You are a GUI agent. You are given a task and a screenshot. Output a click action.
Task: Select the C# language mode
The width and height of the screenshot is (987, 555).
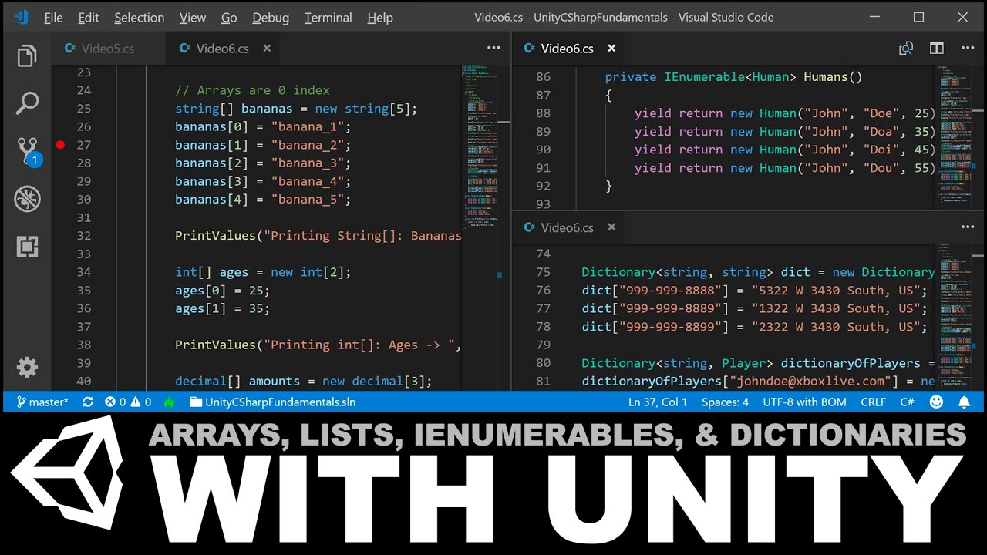tap(908, 402)
